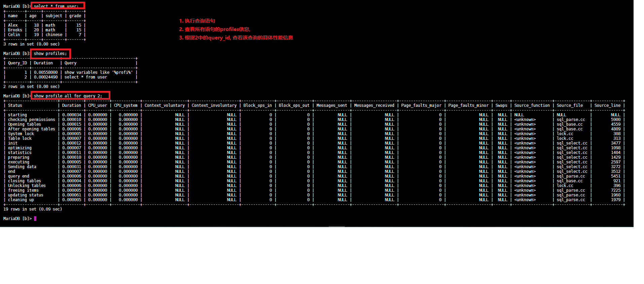The height and width of the screenshot is (284, 644).
Task: Select the duration value 0.00024490
Action: 46,77
